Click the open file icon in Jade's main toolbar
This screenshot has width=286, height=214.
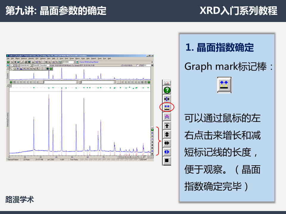18,62
